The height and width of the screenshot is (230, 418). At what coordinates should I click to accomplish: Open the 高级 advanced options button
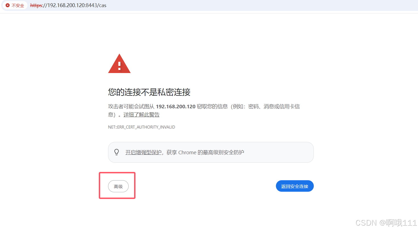[118, 186]
